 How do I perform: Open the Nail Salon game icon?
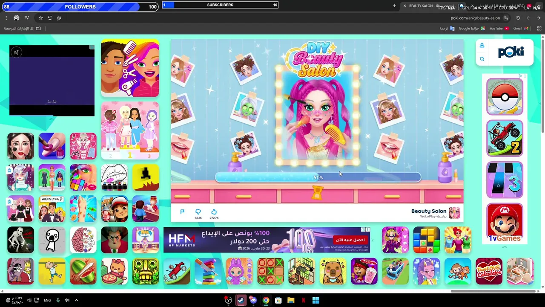(x=146, y=240)
